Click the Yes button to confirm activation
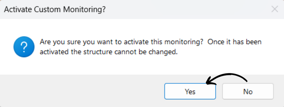Screen dimensions: 284x107 190,91
